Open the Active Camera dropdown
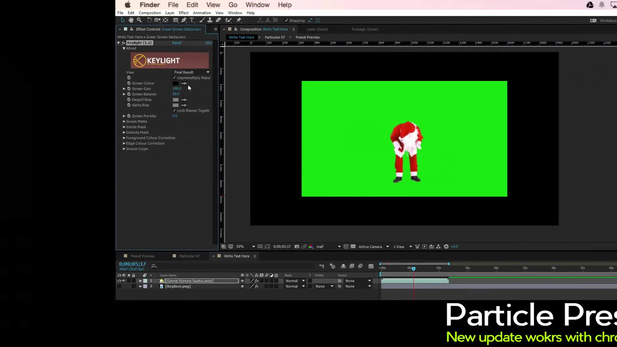Viewport: 617px width, 347px height. pos(374,247)
